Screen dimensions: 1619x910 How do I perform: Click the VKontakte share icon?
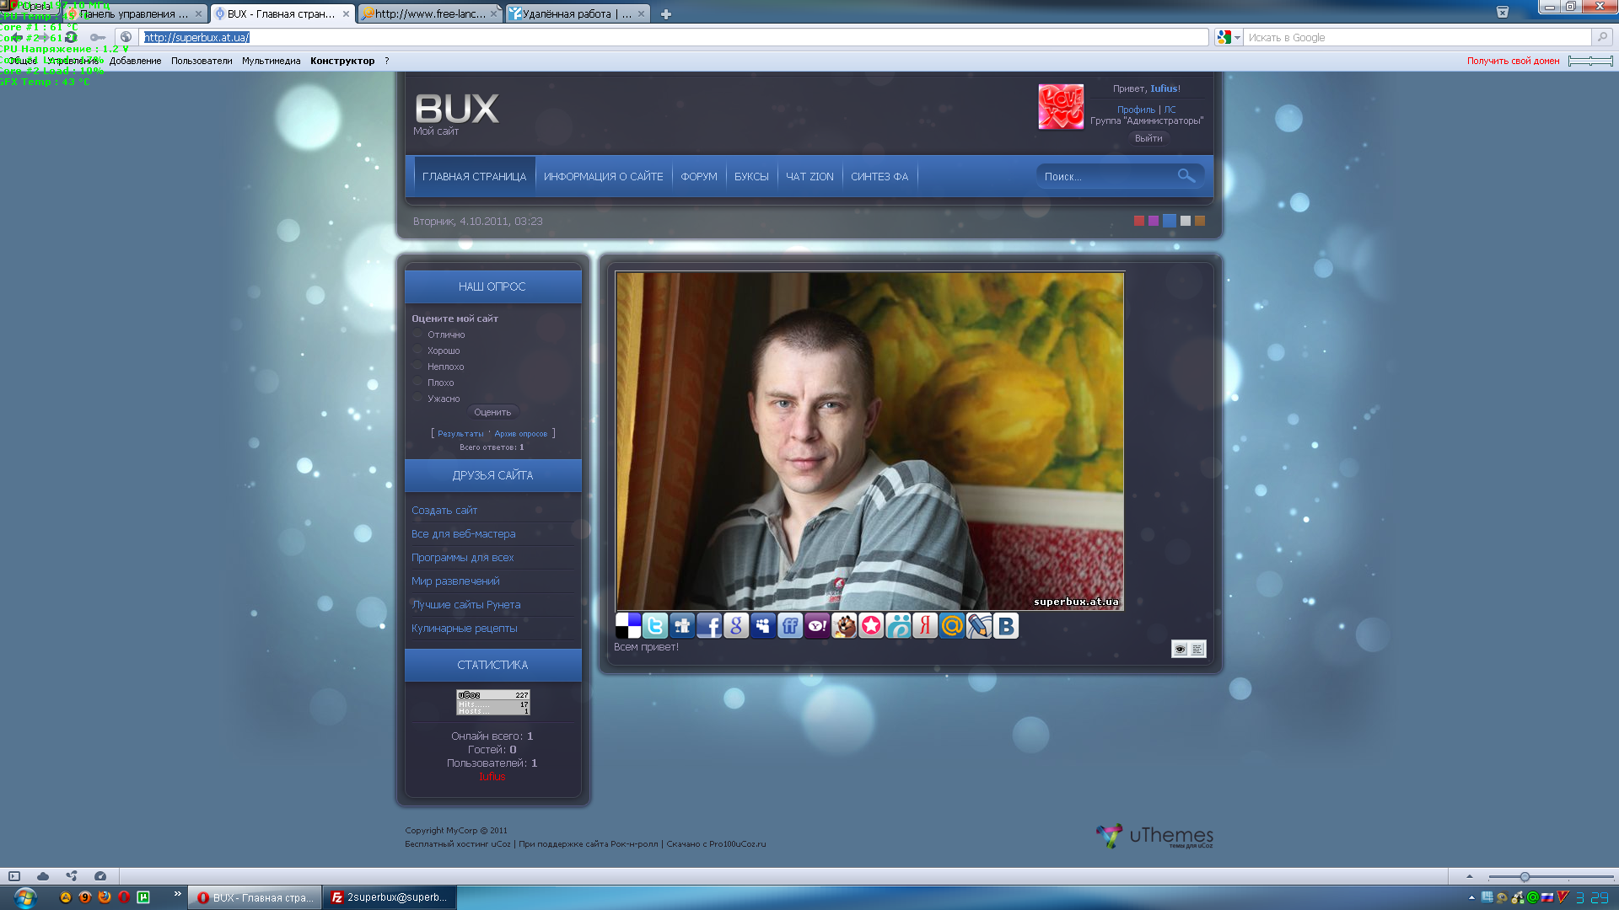pyautogui.click(x=1005, y=625)
